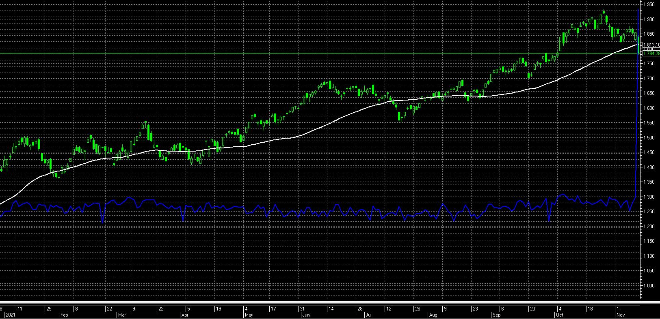Click the highest candlestick near 1 925
The height and width of the screenshot is (319, 660).
(604, 12)
